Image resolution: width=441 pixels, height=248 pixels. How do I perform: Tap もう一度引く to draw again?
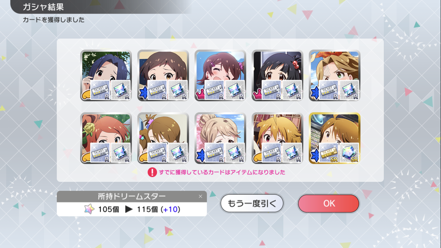point(252,203)
